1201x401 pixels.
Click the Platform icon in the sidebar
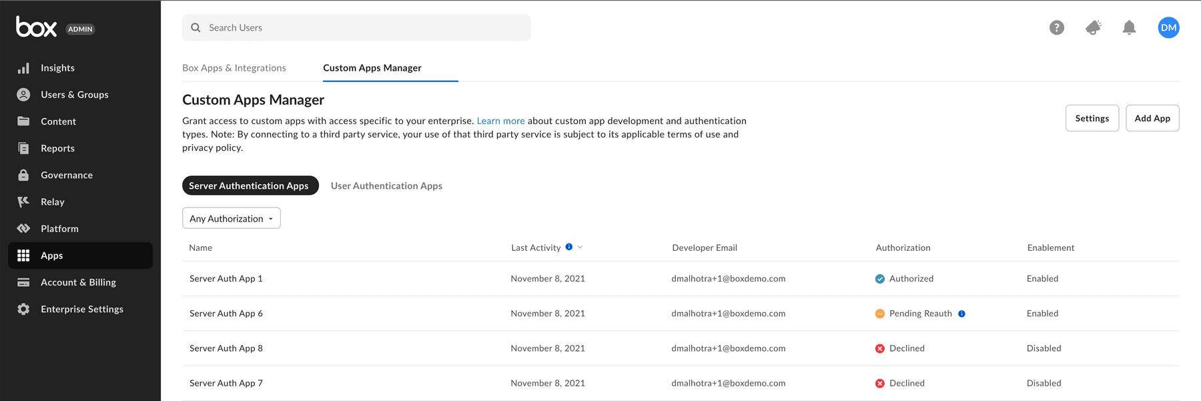click(23, 228)
